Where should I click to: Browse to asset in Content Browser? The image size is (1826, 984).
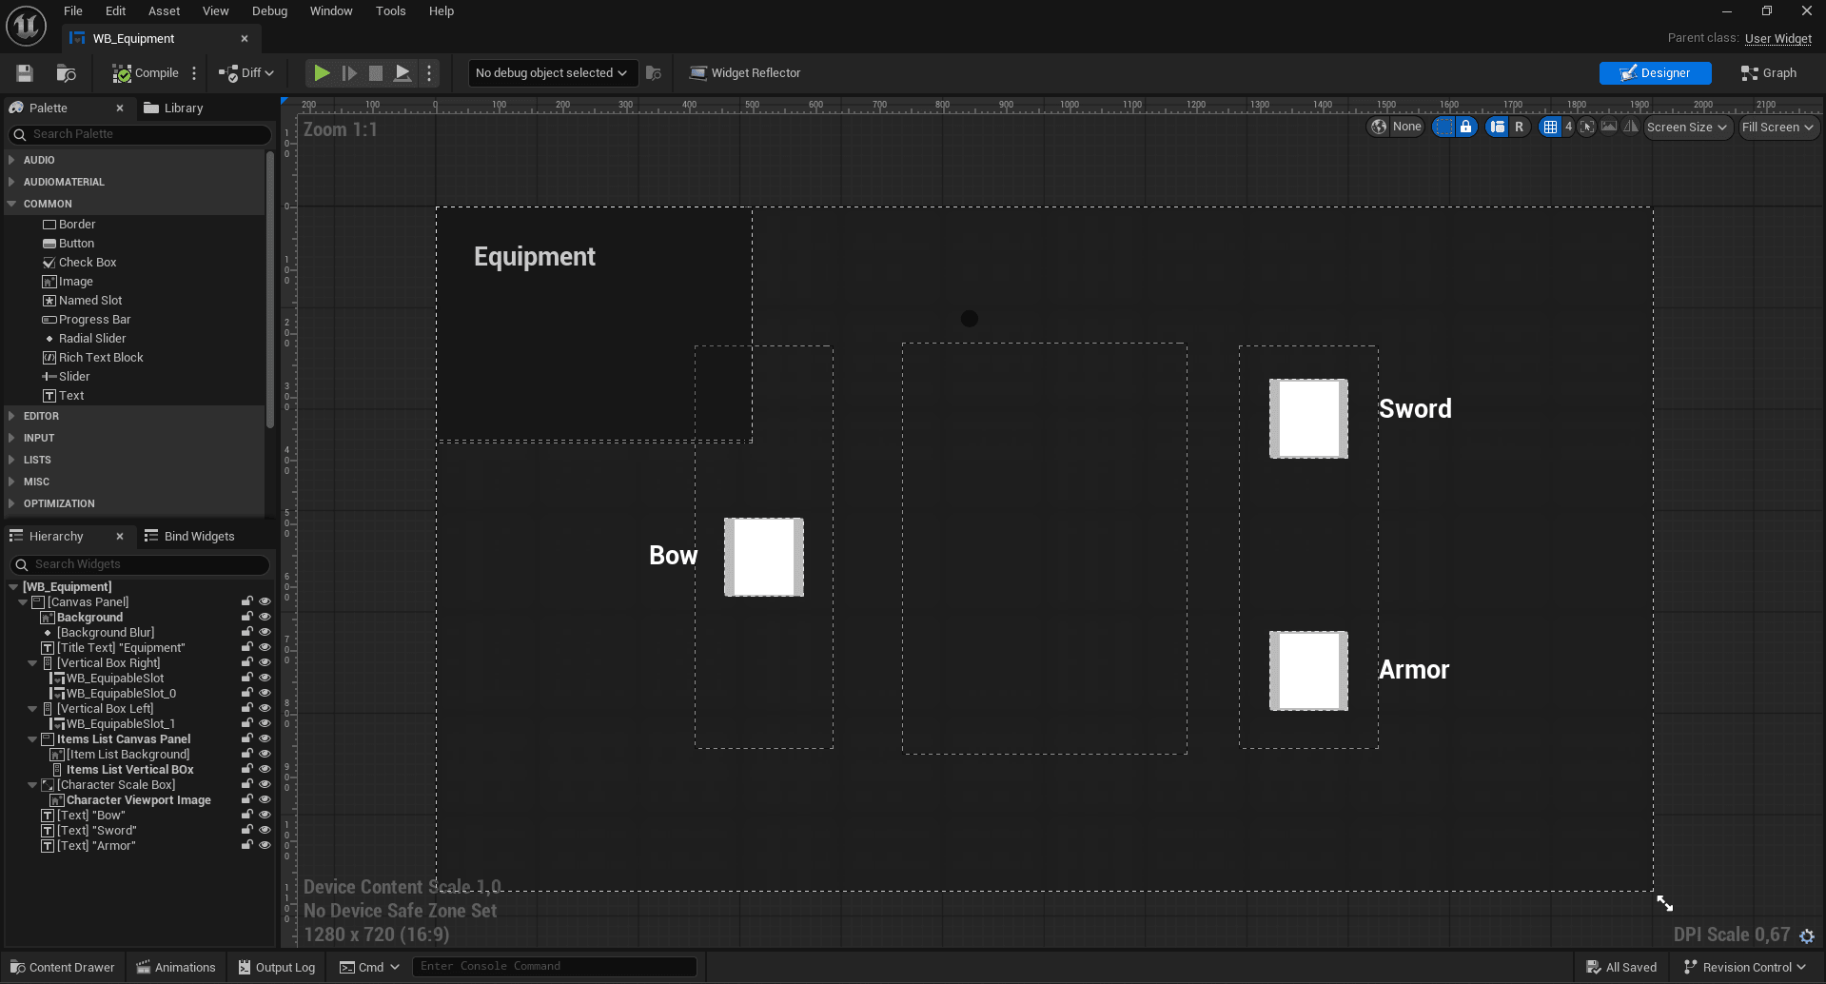(x=66, y=73)
